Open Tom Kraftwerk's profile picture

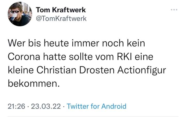(19, 14)
